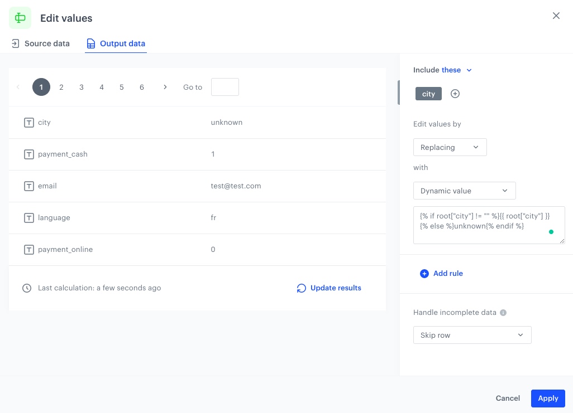Viewport: 573px width, 413px height.
Task: Click the next page arrow in pagination
Action: pos(165,87)
